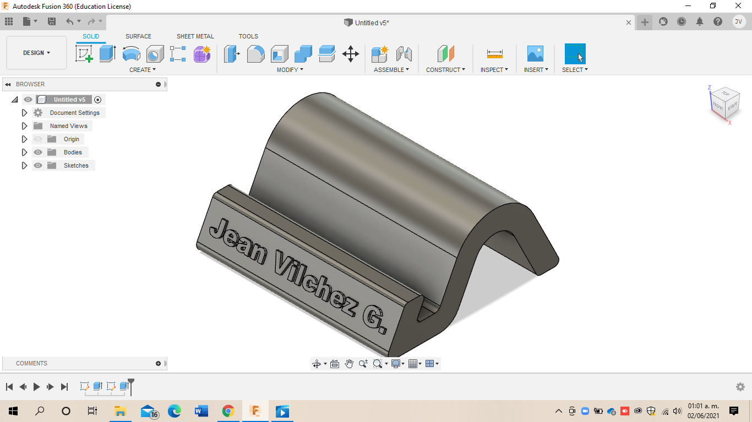Switch to the SHEET METAL tab
This screenshot has width=752, height=422.
pyautogui.click(x=195, y=36)
